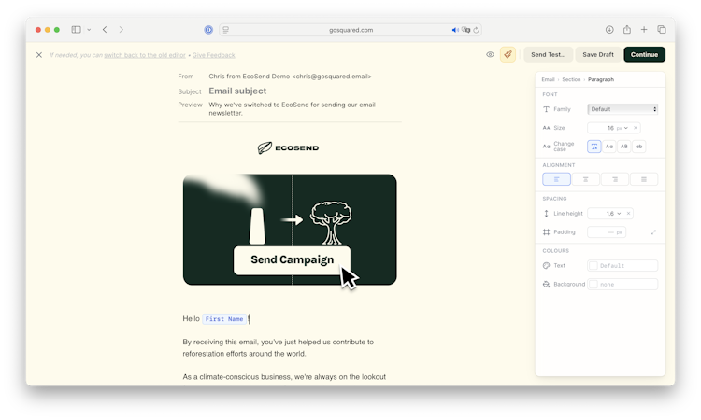Click the Padding input field

(x=607, y=232)
